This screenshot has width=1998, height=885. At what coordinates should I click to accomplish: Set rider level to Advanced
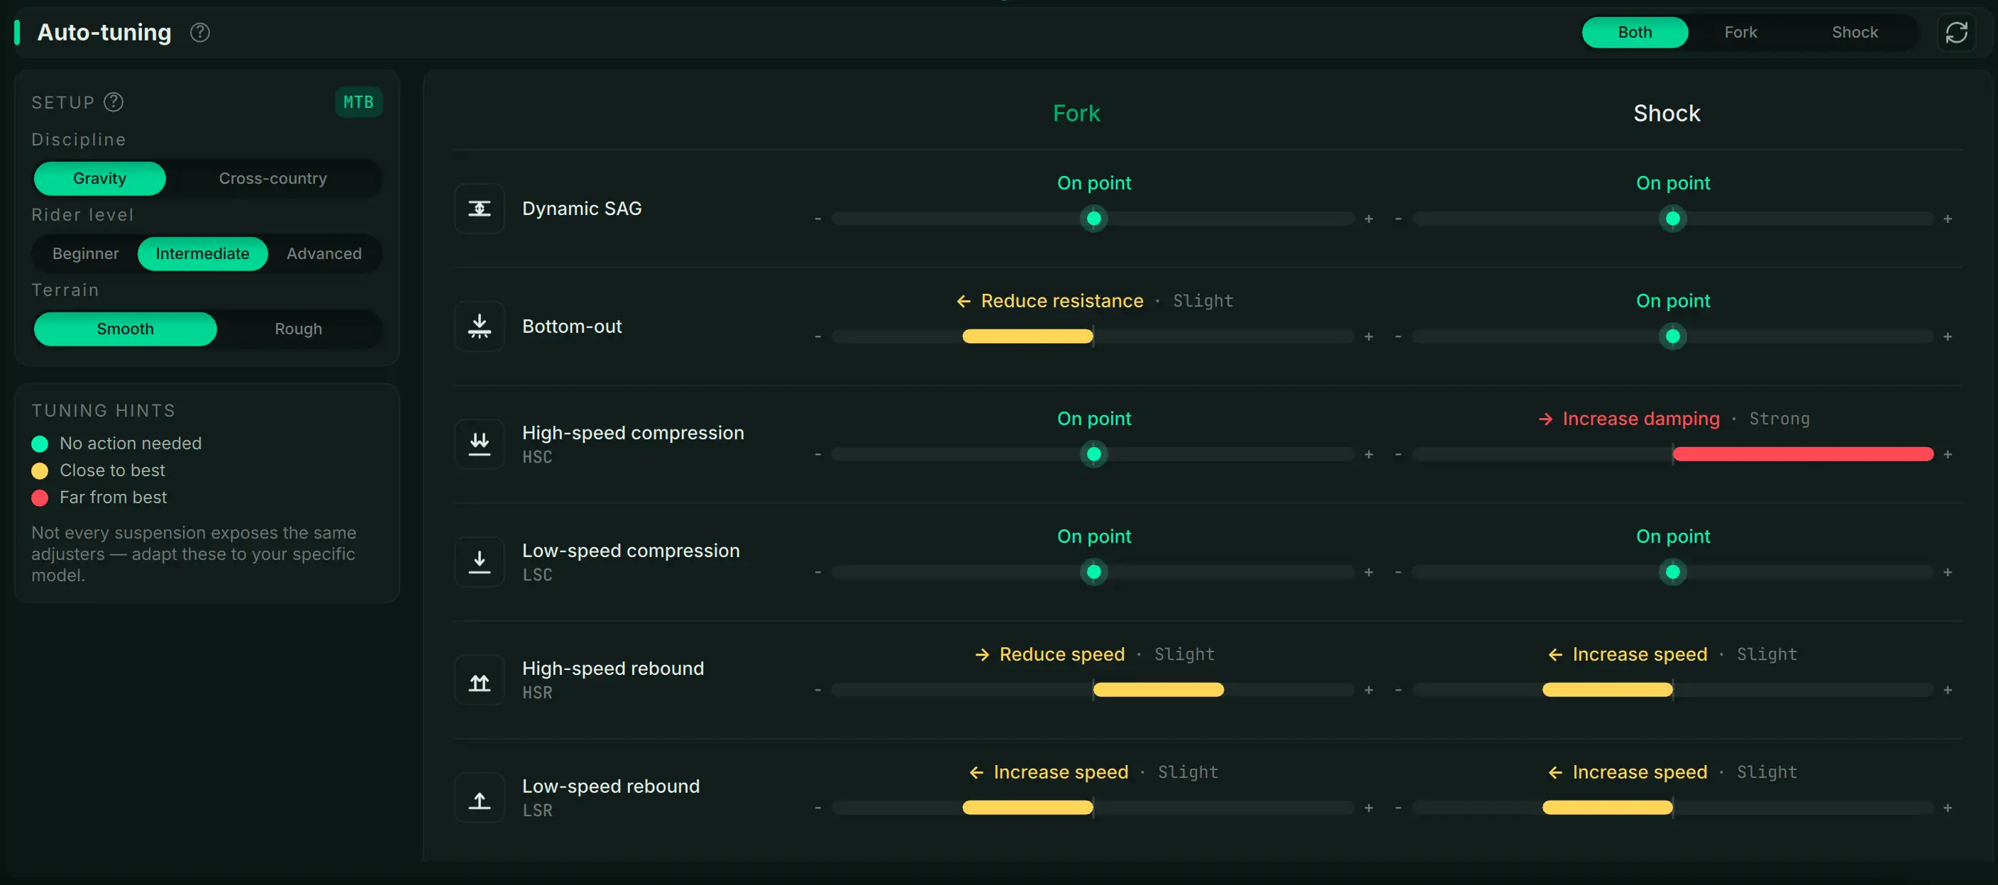coord(324,253)
